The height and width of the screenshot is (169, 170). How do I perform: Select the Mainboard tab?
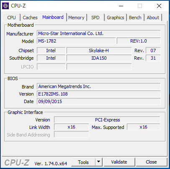(53, 17)
